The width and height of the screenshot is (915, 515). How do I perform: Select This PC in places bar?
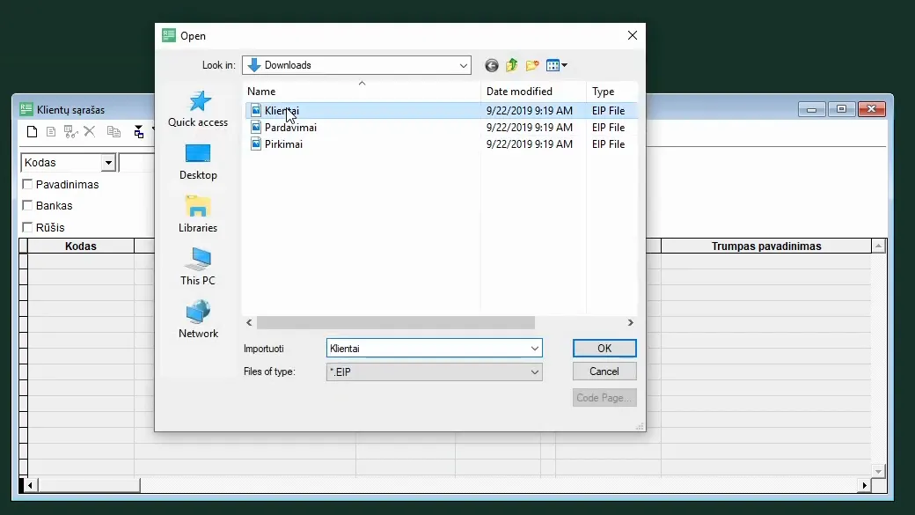coord(198,268)
